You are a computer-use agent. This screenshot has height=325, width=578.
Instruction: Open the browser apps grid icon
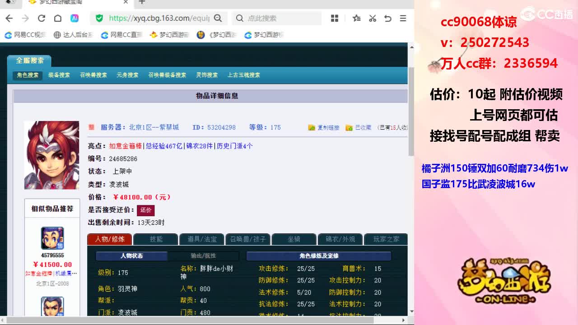click(x=335, y=18)
